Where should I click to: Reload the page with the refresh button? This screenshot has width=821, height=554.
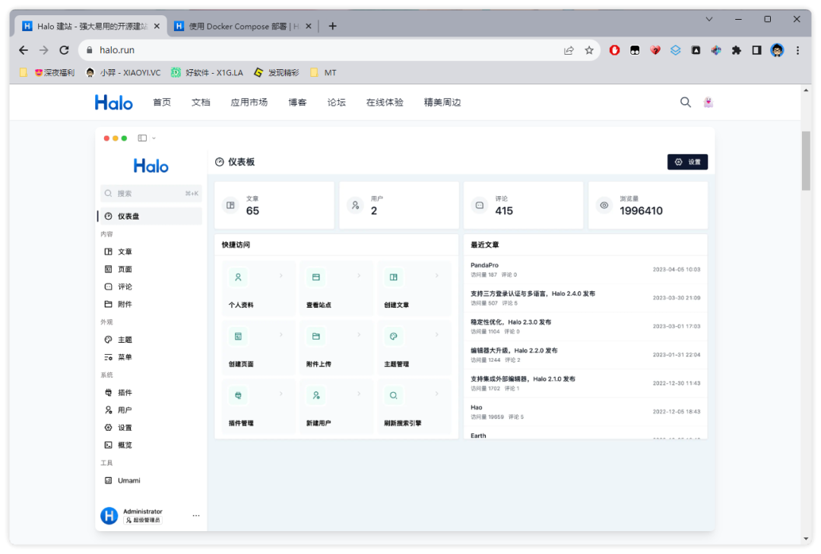[x=64, y=50]
